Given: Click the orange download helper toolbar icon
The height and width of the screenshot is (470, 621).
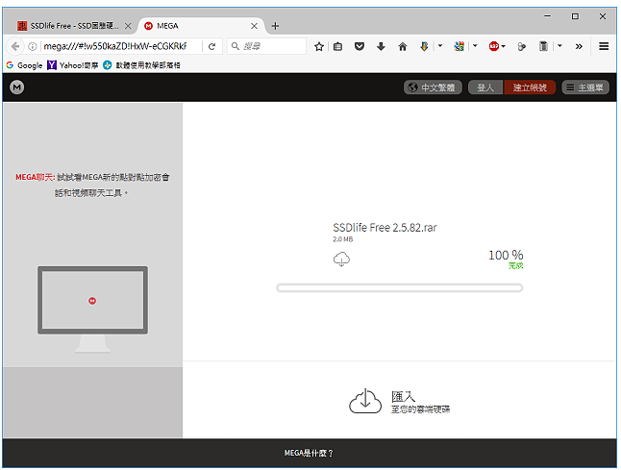Looking at the screenshot, I should pyautogui.click(x=424, y=47).
